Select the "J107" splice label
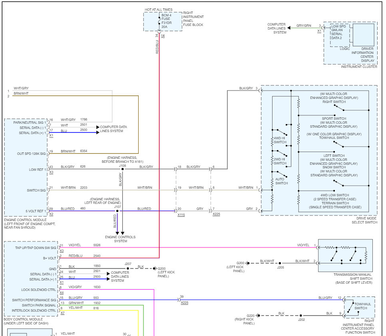386x336 pixels. coord(117,207)
